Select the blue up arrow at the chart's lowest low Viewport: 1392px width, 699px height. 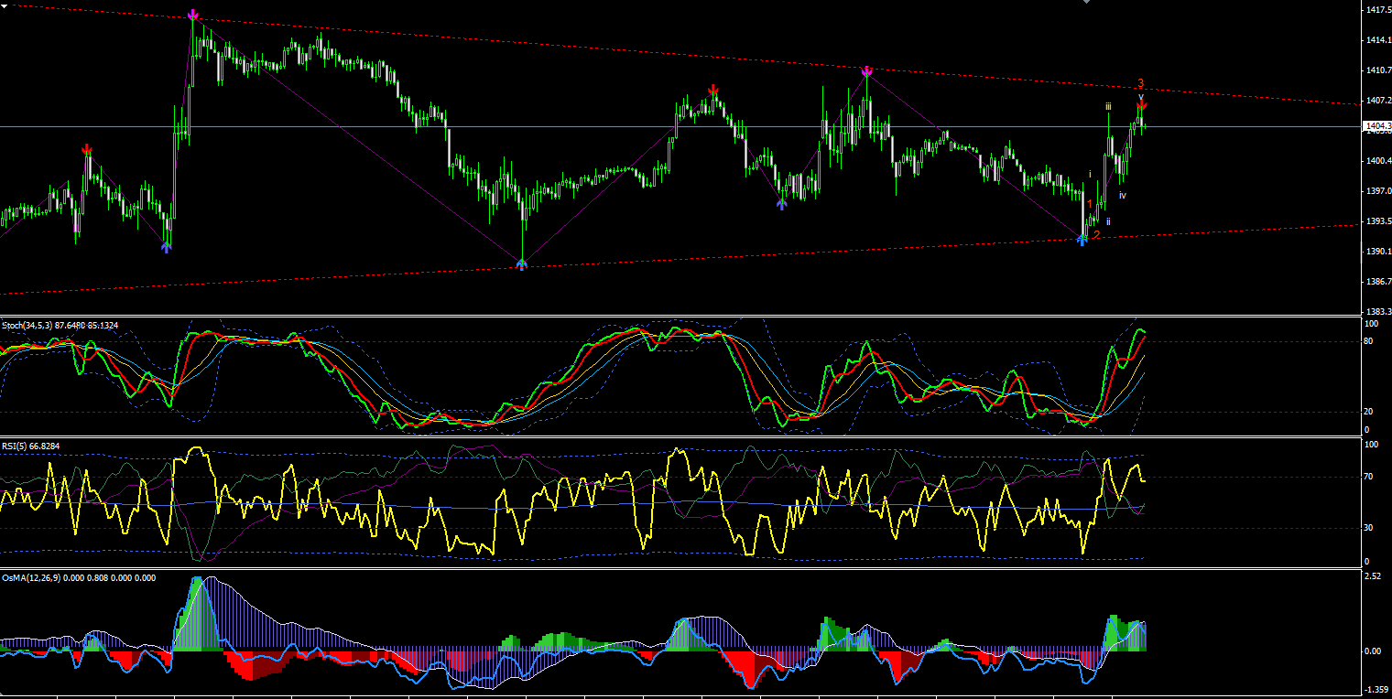521,263
